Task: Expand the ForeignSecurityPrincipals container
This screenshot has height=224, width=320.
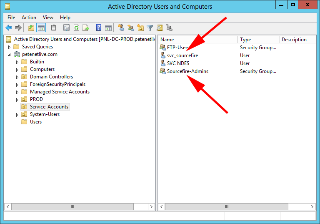Action: (x=17, y=85)
